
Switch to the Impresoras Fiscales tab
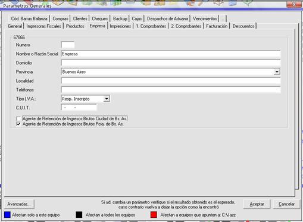click(x=43, y=26)
